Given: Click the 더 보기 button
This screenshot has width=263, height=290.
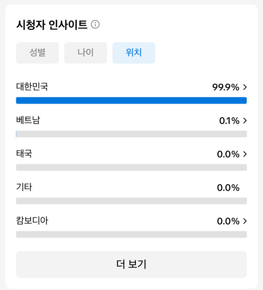Looking at the screenshot, I should (x=131, y=264).
